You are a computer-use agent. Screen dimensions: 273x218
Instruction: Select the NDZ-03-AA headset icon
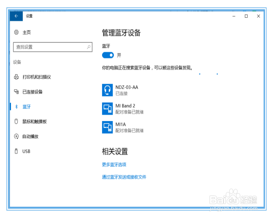click(x=107, y=90)
